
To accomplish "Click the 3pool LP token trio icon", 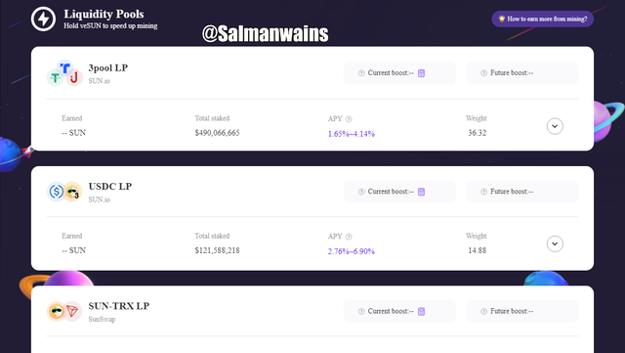I will click(x=64, y=73).
